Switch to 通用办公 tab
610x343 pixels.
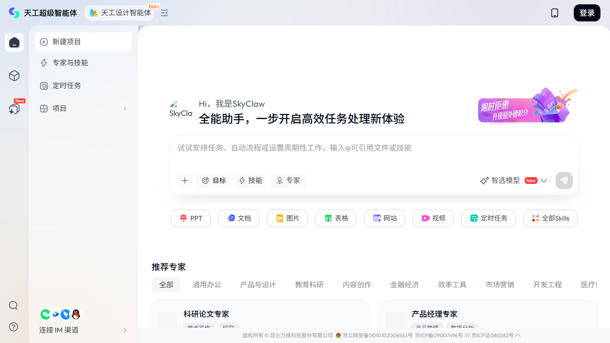(x=207, y=284)
